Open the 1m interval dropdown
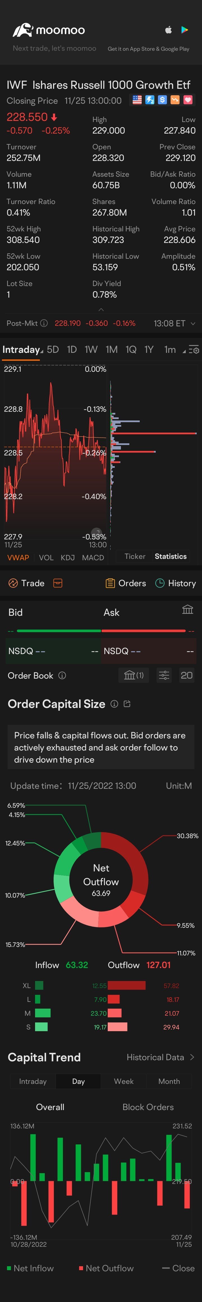Image resolution: width=202 pixels, height=1302 pixels. (173, 349)
